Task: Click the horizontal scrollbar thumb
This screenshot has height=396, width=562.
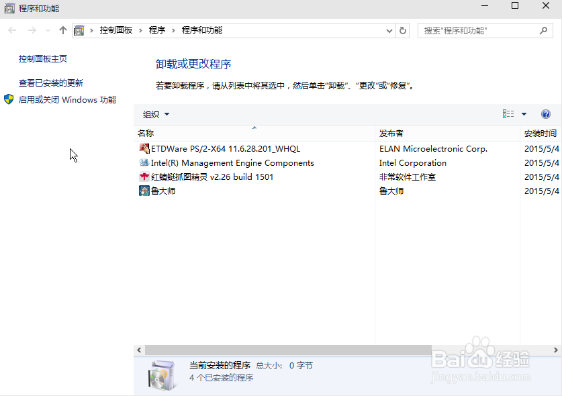Action: click(288, 350)
